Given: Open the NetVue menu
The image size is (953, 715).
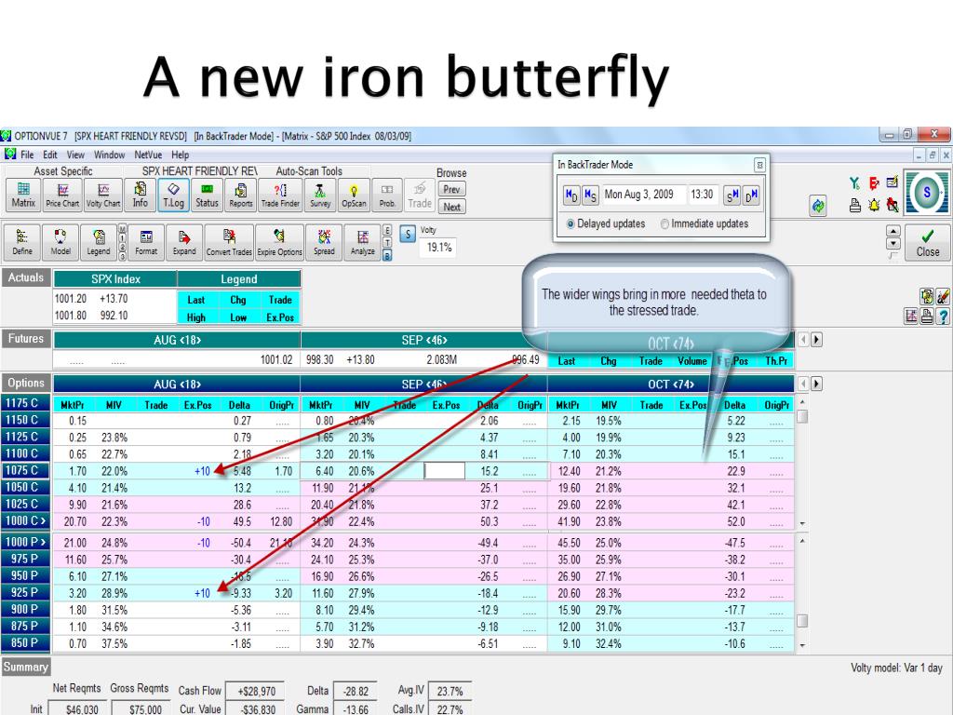Looking at the screenshot, I should (x=148, y=155).
